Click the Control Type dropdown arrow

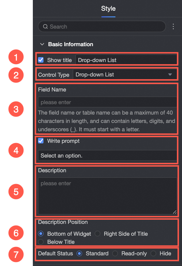click(x=170, y=75)
